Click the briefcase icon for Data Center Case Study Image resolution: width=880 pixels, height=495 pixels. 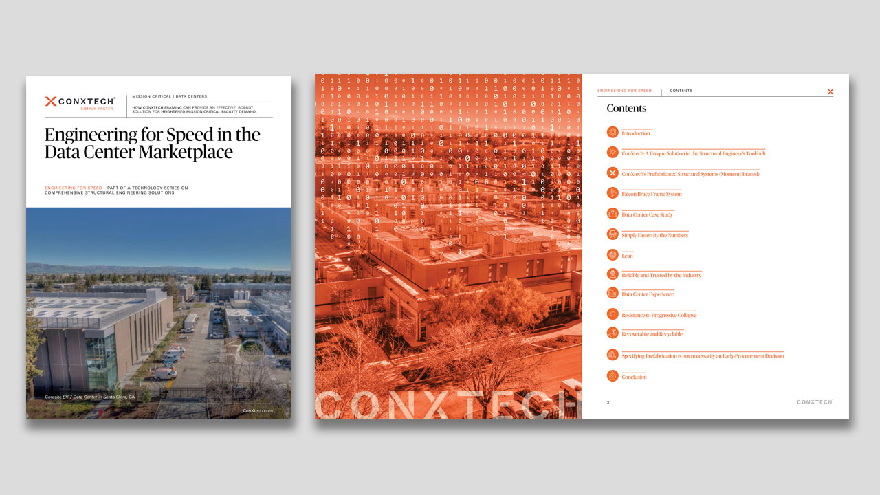[613, 214]
